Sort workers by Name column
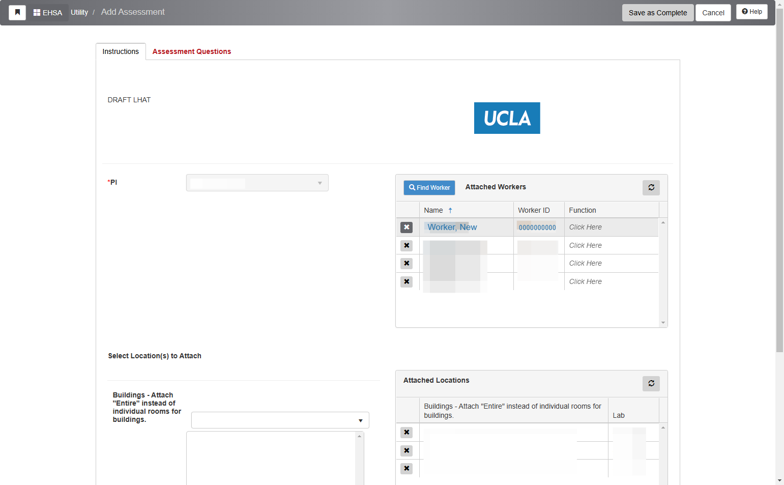This screenshot has height=485, width=784. (x=466, y=210)
